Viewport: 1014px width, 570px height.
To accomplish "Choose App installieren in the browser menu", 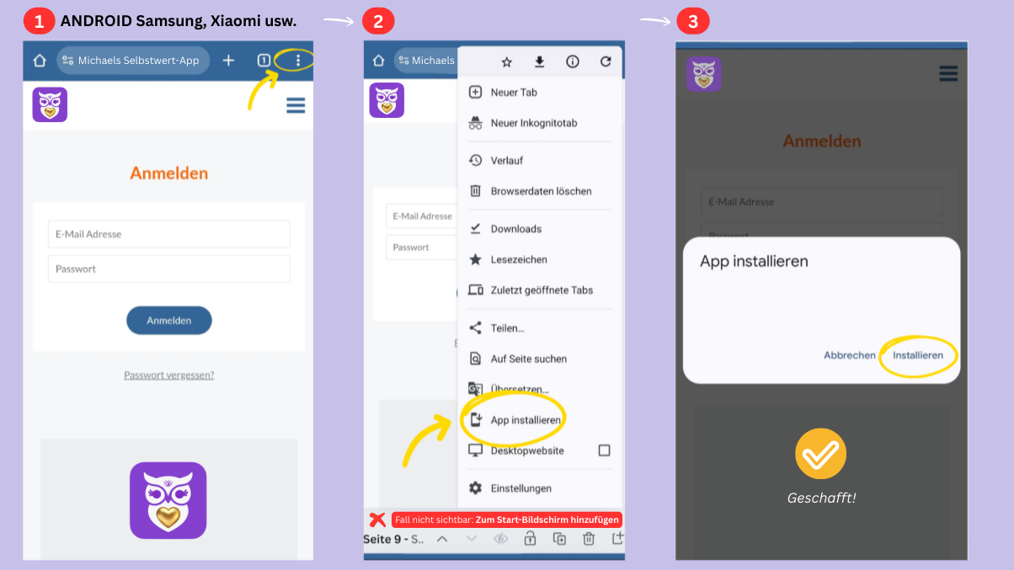I will [x=526, y=419].
